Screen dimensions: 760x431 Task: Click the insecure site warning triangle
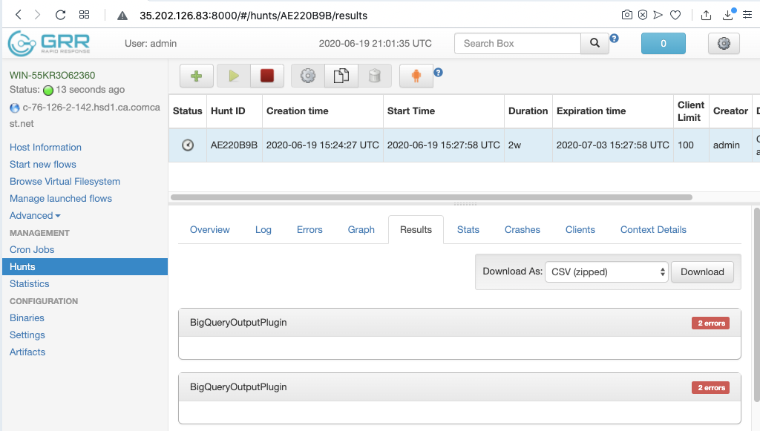pos(122,16)
